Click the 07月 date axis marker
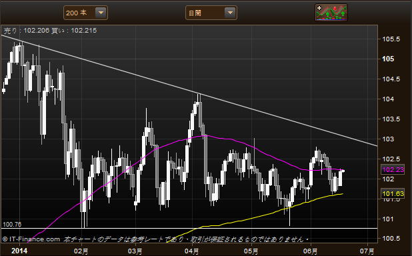This screenshot has height=256, width=412. click(367, 251)
